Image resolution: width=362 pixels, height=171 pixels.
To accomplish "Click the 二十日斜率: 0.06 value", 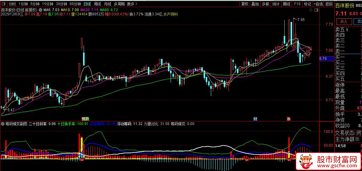I will (42, 124).
